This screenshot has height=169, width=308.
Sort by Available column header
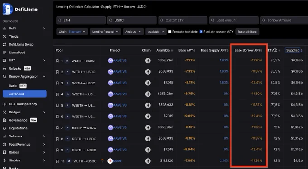(x=164, y=50)
